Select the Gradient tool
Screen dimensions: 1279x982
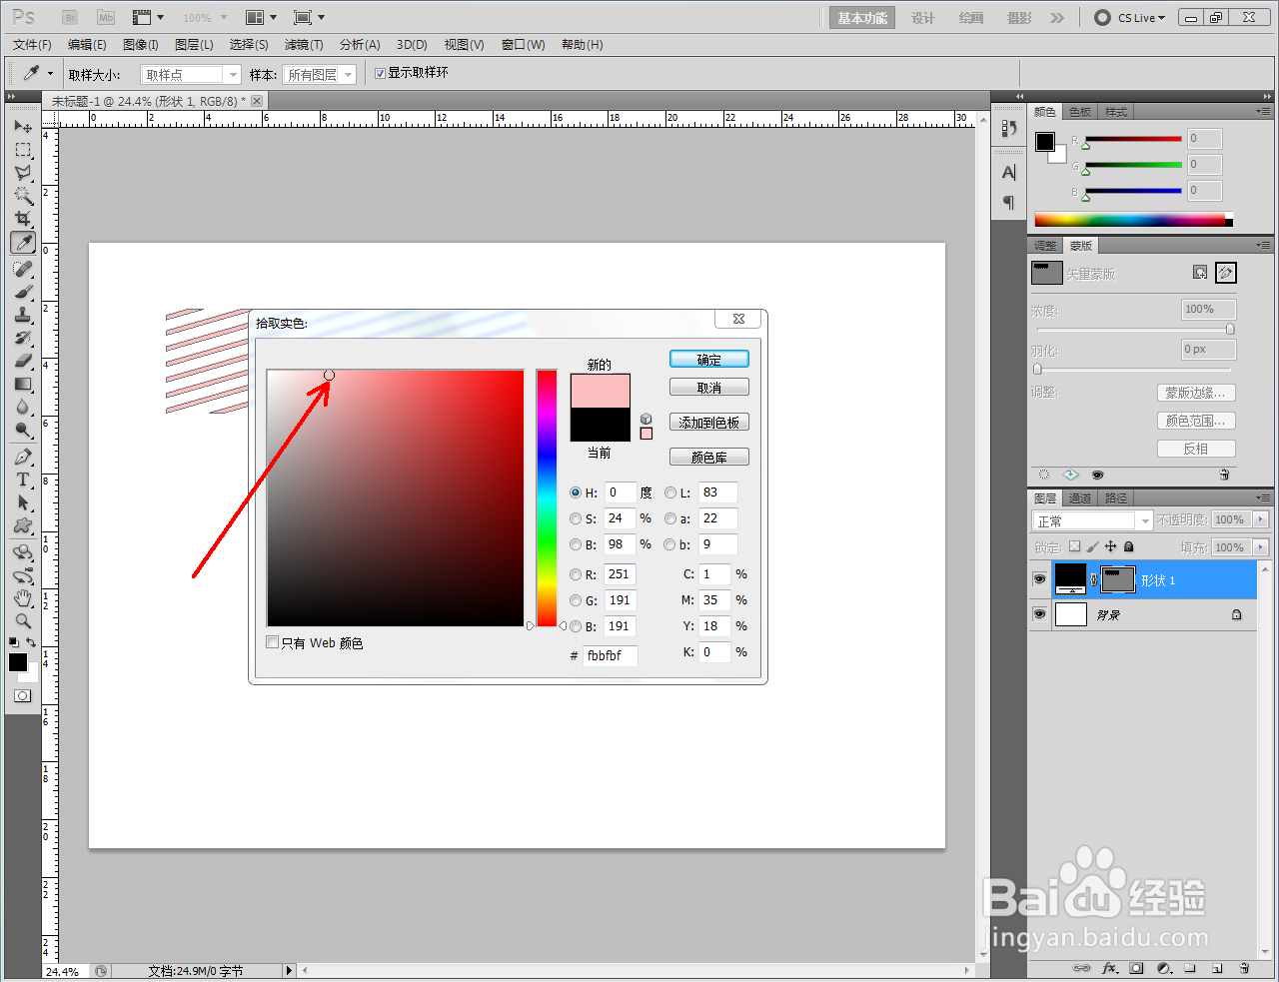(23, 384)
